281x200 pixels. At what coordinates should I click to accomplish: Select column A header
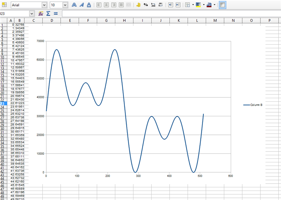(x=11, y=20)
